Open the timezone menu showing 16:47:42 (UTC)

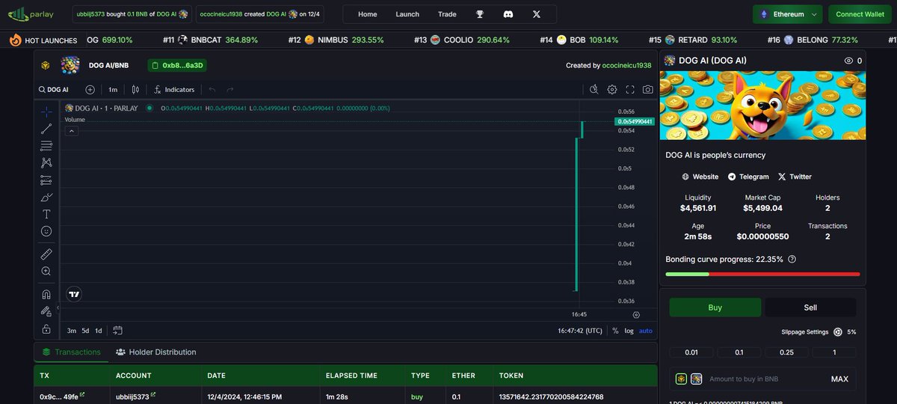coord(580,331)
